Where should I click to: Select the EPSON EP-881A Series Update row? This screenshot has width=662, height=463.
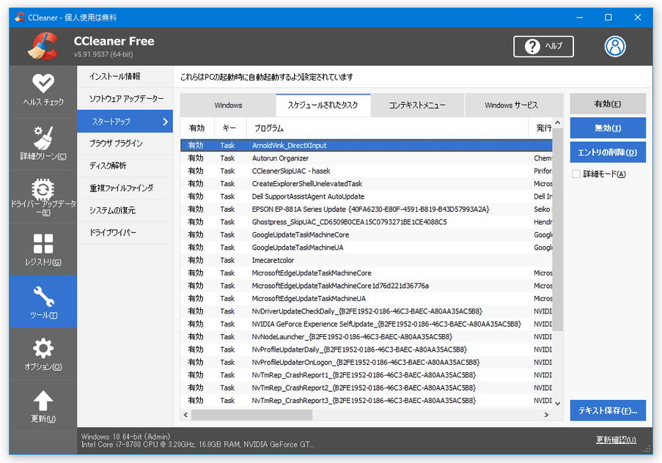click(367, 209)
